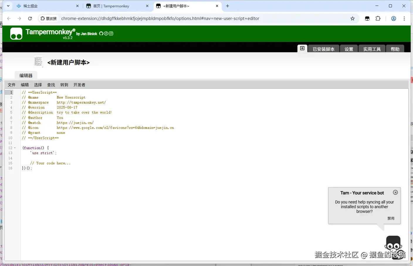The image size is (413, 266).
Task: Open the Tampermonkey extension toolbar icon
Action: (367, 18)
